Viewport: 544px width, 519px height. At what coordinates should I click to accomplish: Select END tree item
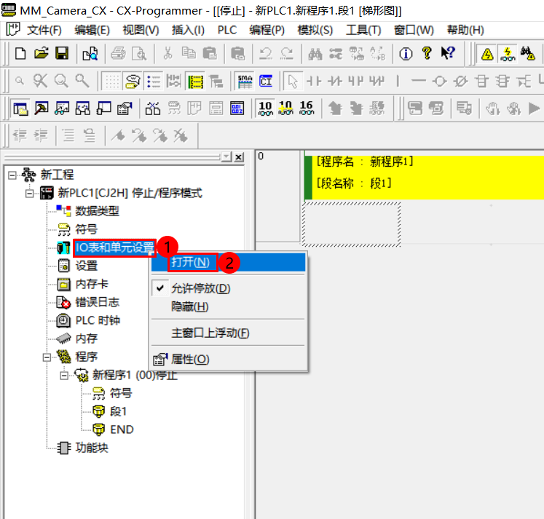coord(122,430)
